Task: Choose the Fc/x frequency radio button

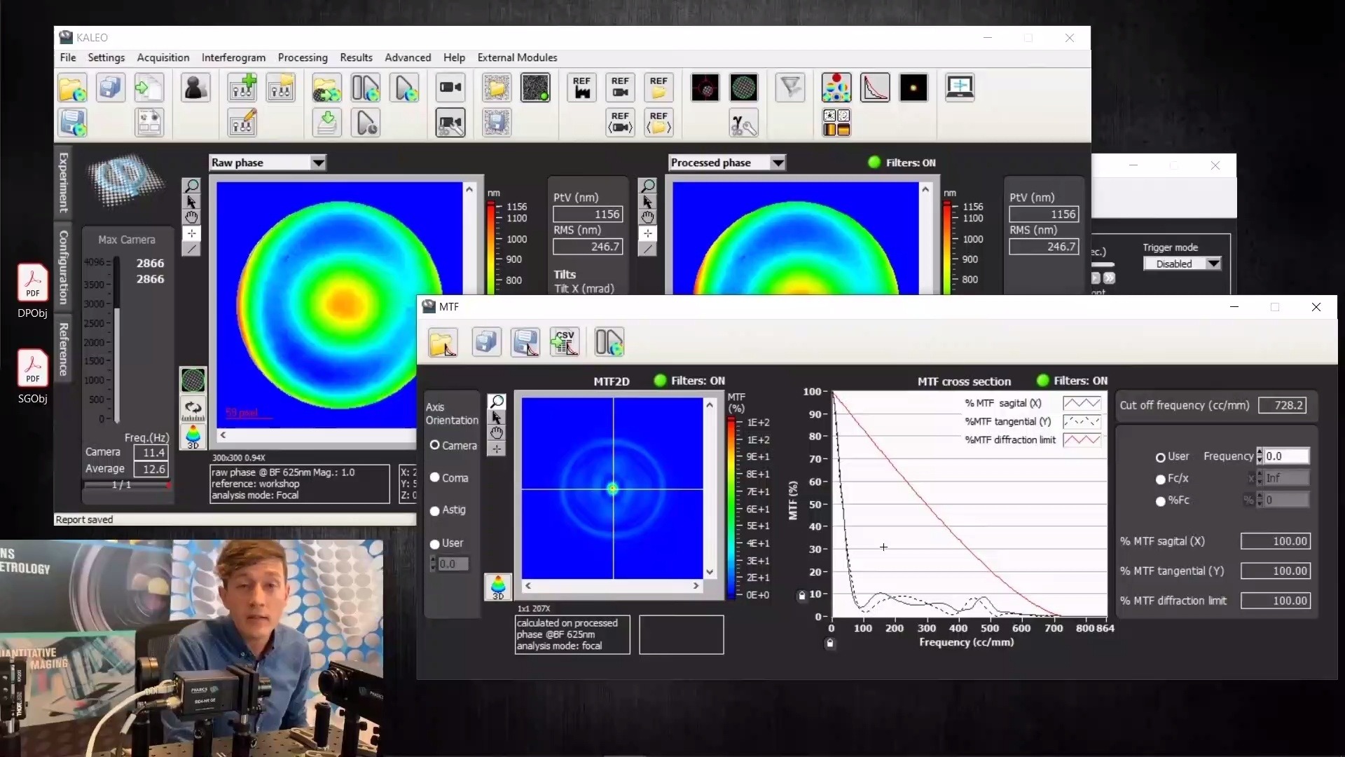Action: (1161, 479)
